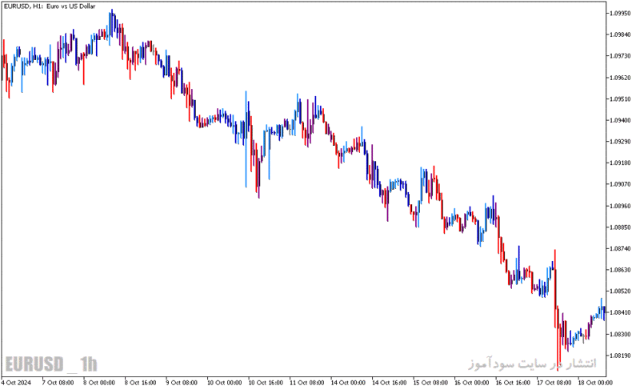The height and width of the screenshot is (390, 640).
Task: Click the 18 Oct 00:00 time label
Action: click(x=595, y=383)
